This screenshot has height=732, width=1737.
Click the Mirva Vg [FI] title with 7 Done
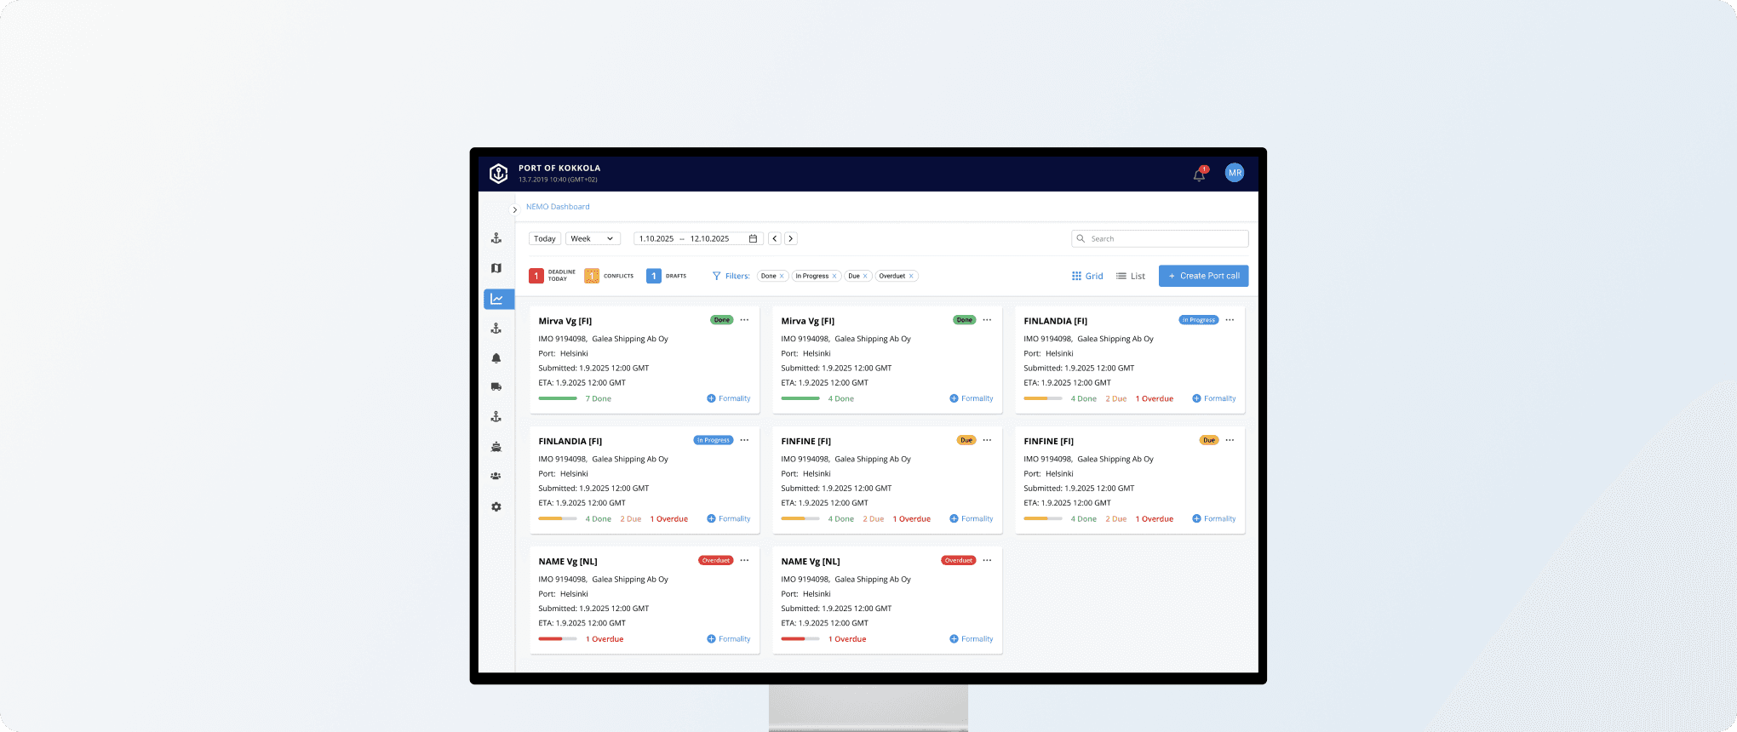[x=565, y=321]
